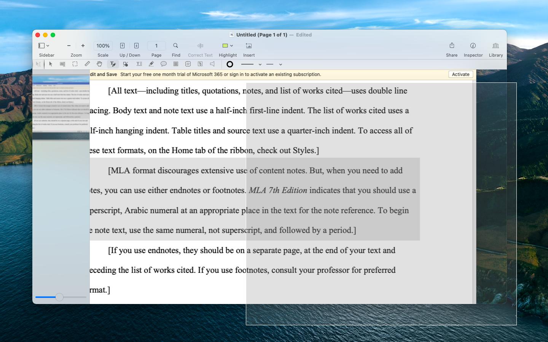The width and height of the screenshot is (548, 342).
Task: Open the Library panel
Action: 495,46
